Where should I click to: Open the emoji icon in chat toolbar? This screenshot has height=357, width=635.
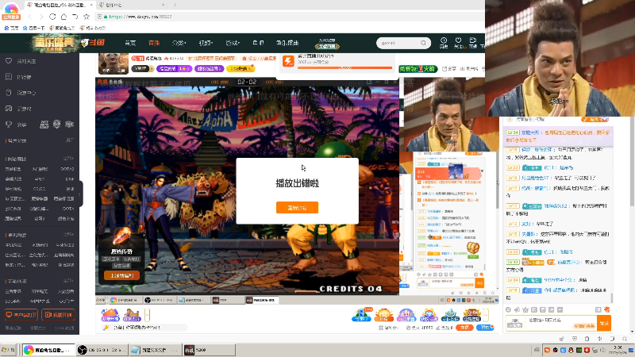click(x=508, y=309)
